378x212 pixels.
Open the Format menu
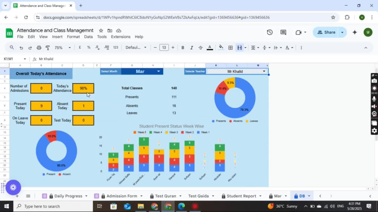pyautogui.click(x=73, y=37)
